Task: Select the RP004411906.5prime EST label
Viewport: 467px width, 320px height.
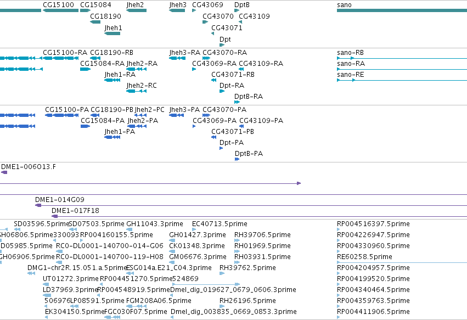Action: 373,312
